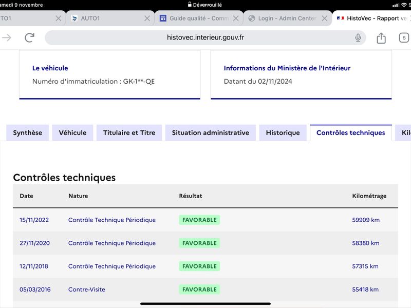The height and width of the screenshot is (308, 411).
Task: Click the Contre-Visite nature cell
Action: (86, 290)
